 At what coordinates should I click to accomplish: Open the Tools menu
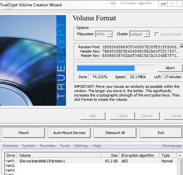click(65, 146)
